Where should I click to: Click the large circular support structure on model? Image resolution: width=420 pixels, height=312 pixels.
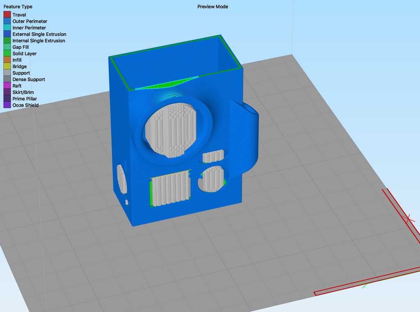(x=171, y=130)
